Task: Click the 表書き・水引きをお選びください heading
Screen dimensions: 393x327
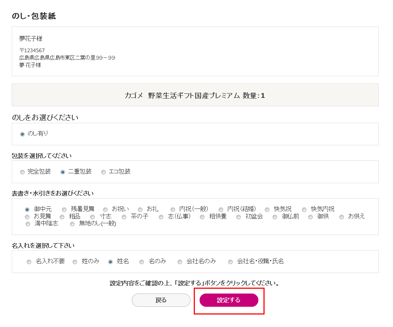Action: pyautogui.click(x=52, y=193)
